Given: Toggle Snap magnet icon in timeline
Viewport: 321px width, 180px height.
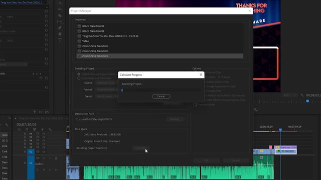Looking at the screenshot, I should pos(27,129).
